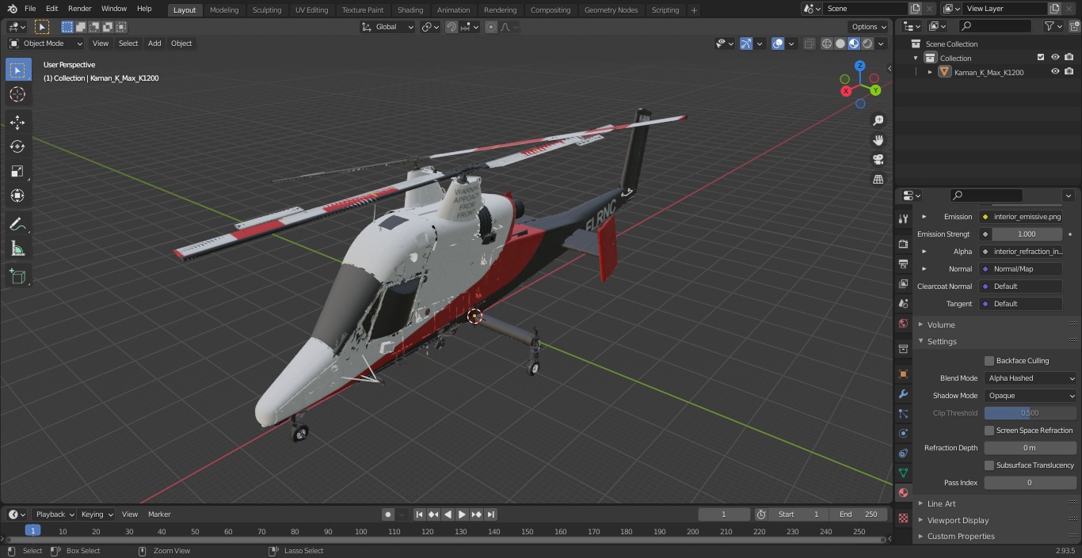Expand the Viewport Display panel
This screenshot has height=558, width=1082.
coord(958,520)
